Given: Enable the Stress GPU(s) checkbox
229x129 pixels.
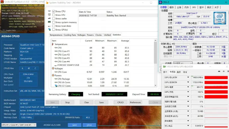Looking at the screenshot, I should pos(53,30).
